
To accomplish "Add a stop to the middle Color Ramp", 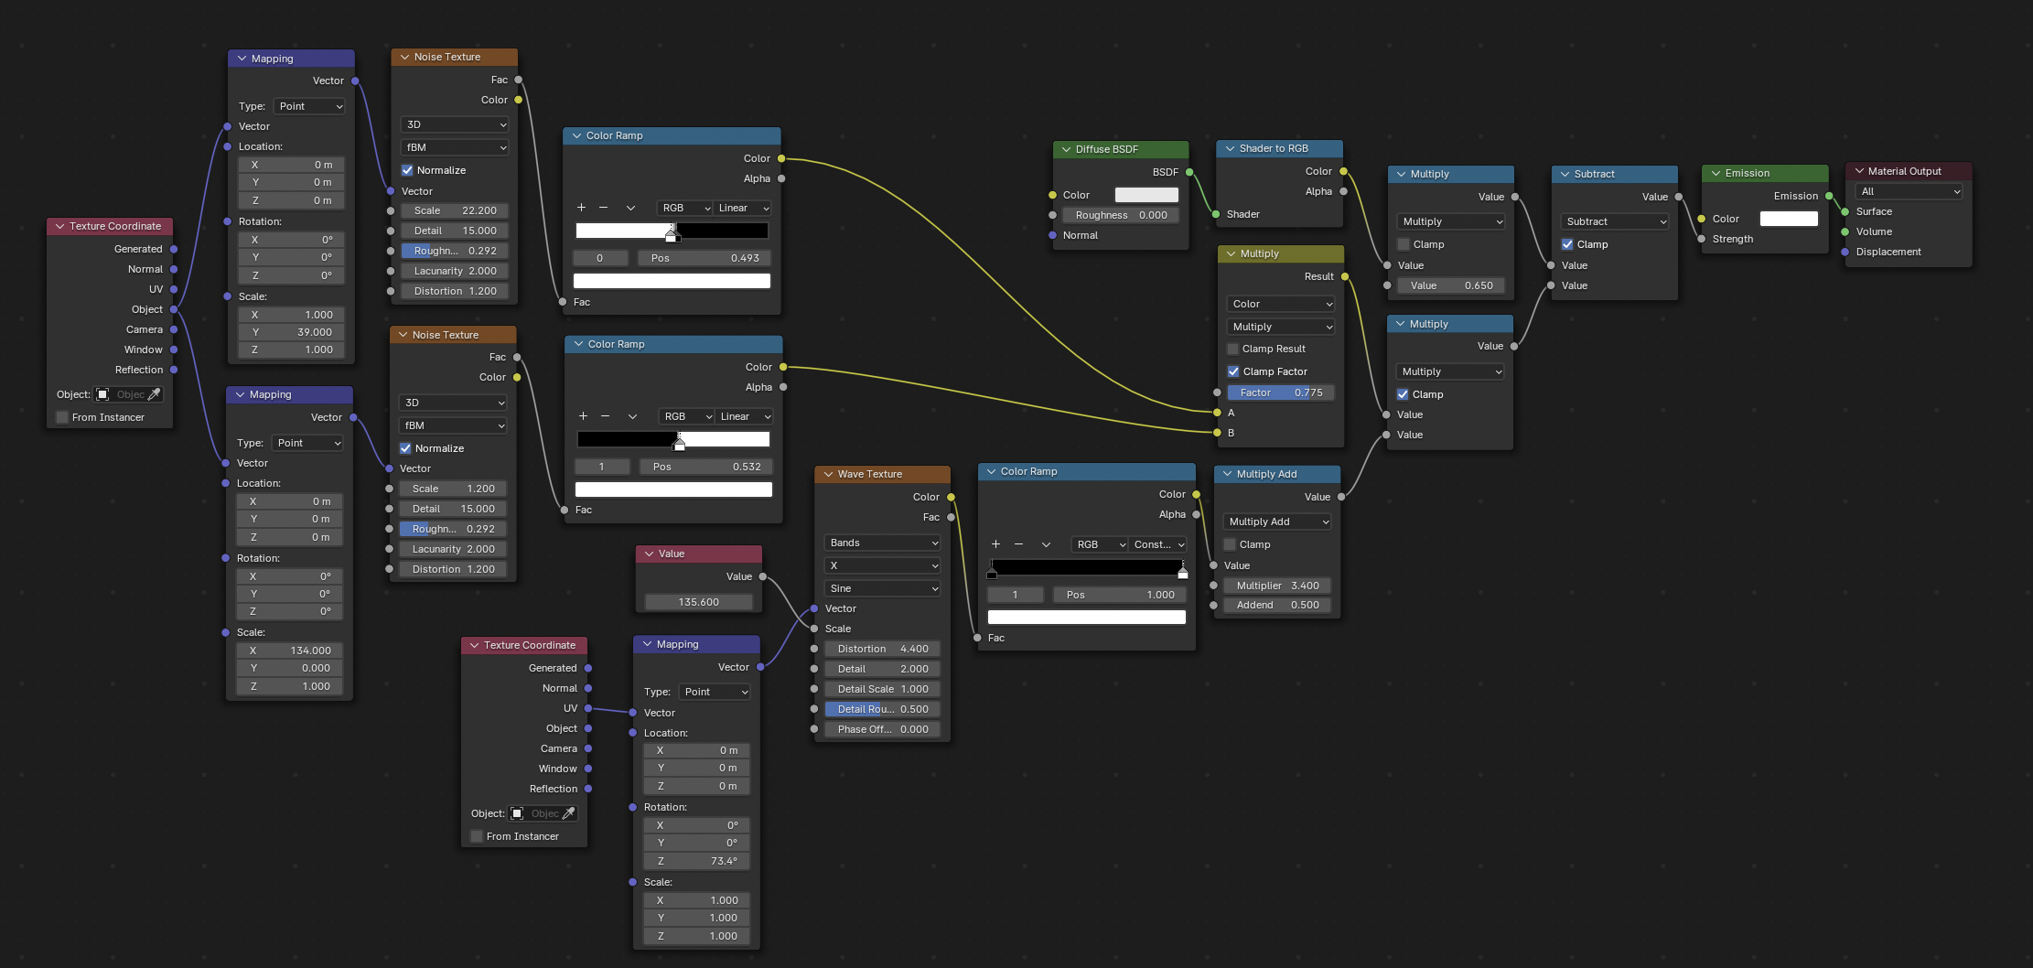I will click(584, 416).
